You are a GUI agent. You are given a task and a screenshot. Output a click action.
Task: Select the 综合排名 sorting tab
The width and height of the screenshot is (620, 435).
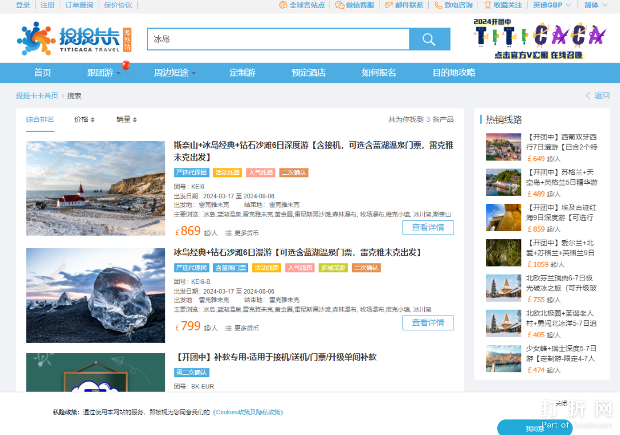40,120
